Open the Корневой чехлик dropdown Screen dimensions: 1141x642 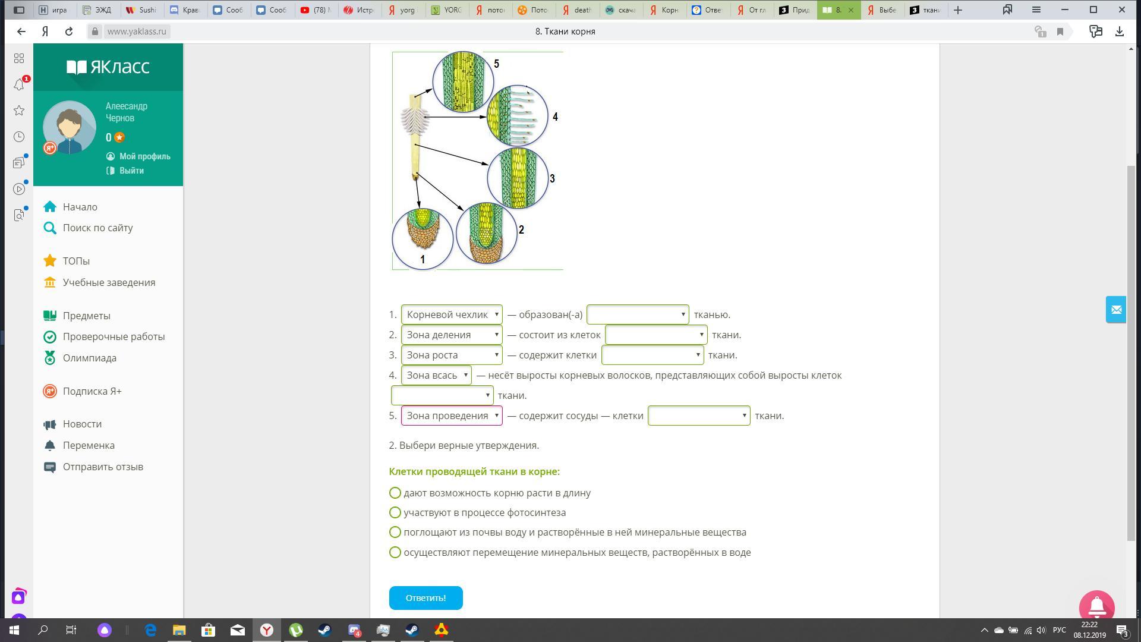452,314
